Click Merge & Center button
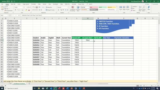The height and width of the screenshot is (90, 160). (x=50, y=10)
